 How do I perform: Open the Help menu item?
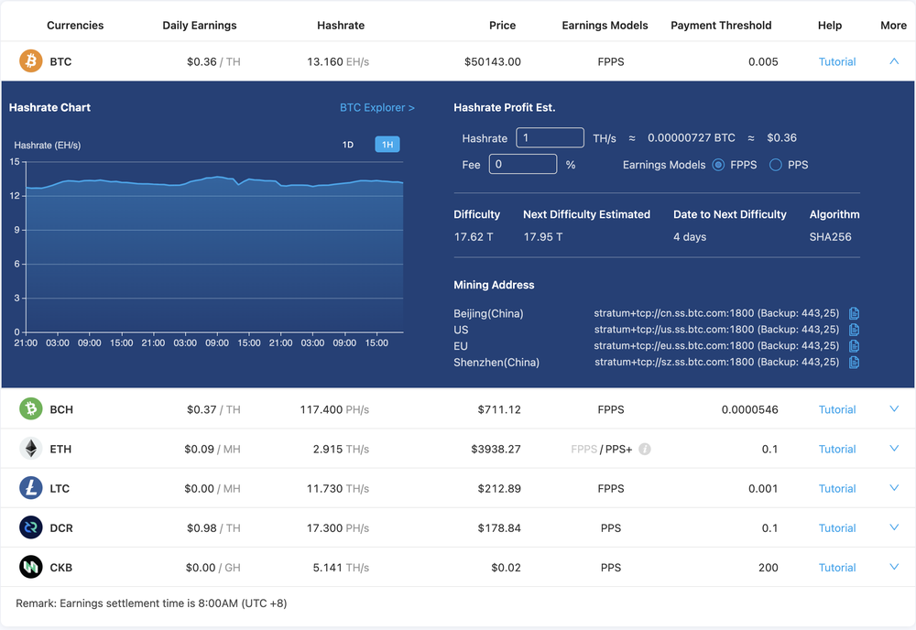(x=829, y=25)
